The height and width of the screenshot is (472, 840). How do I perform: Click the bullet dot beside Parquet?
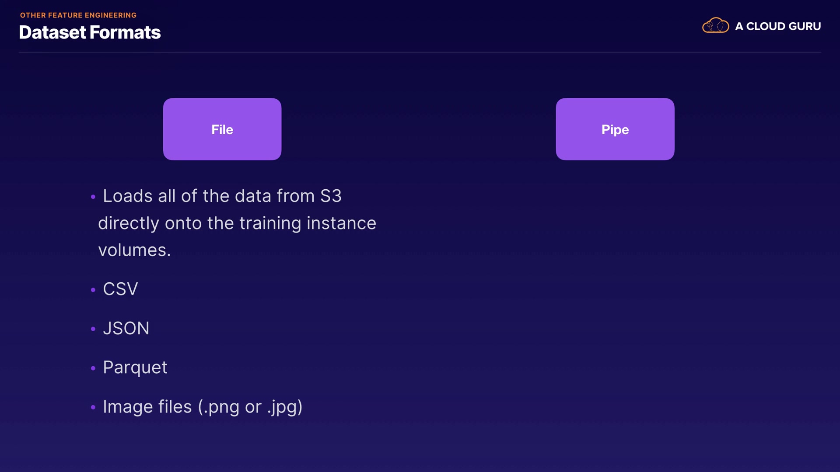[93, 368]
